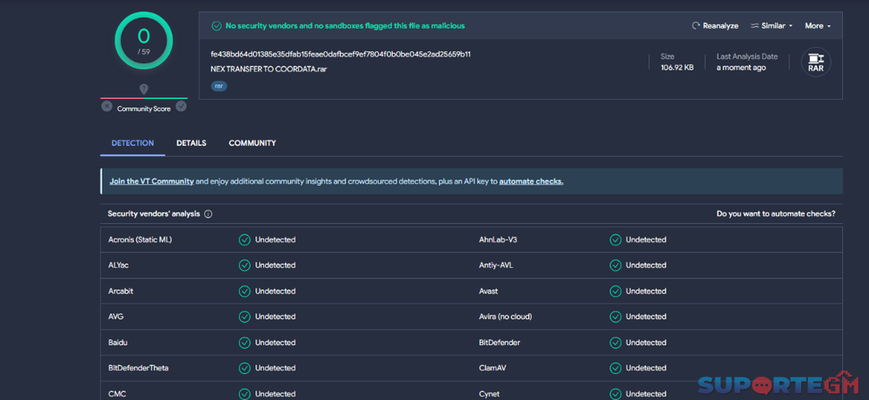Click 'Do you want to automate checks?'
Image resolution: width=869 pixels, height=400 pixels.
(775, 213)
